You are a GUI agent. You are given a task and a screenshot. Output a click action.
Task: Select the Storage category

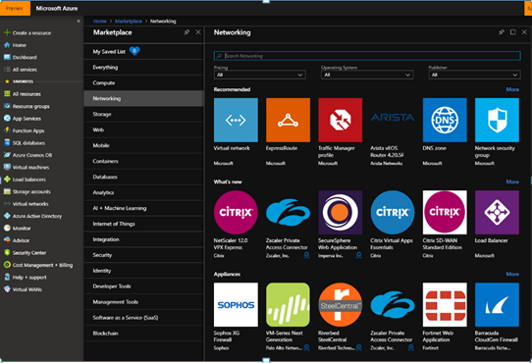click(x=144, y=114)
